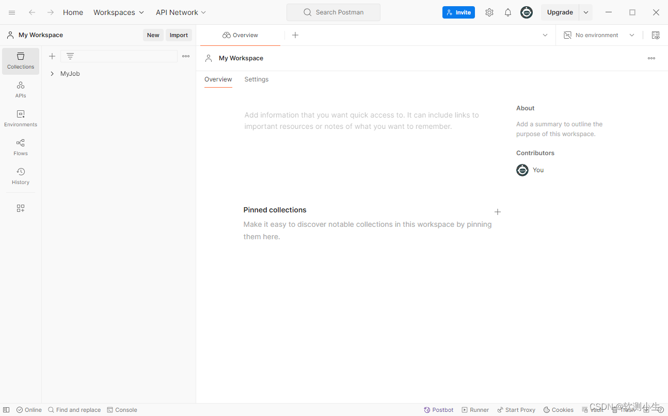
Task: Click the About summary placeholder text
Action: [560, 129]
